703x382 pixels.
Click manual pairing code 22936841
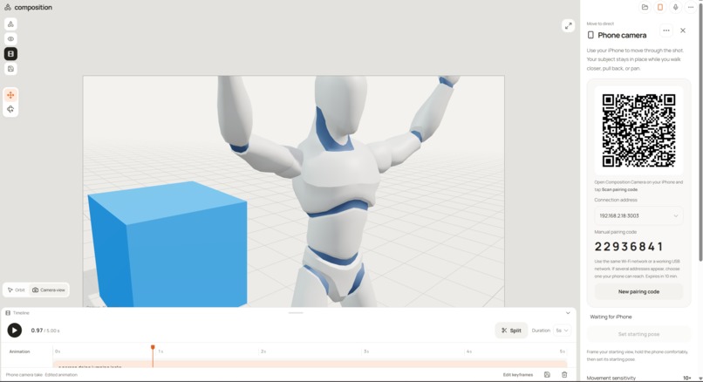(629, 247)
